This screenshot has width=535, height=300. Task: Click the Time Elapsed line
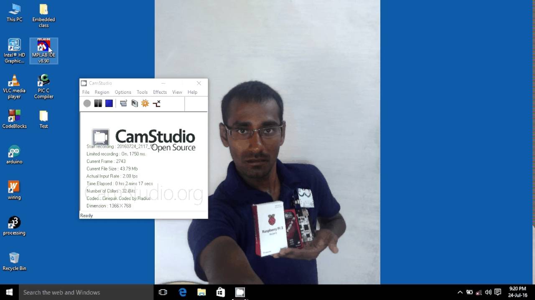coord(120,184)
